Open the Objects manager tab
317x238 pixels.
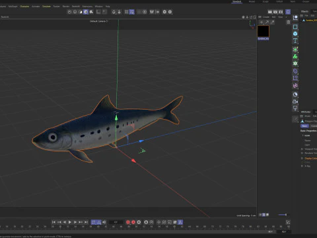(x=304, y=11)
